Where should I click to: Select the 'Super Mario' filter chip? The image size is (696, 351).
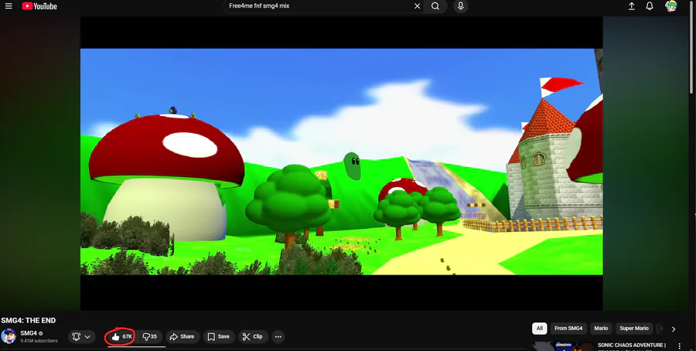point(634,329)
